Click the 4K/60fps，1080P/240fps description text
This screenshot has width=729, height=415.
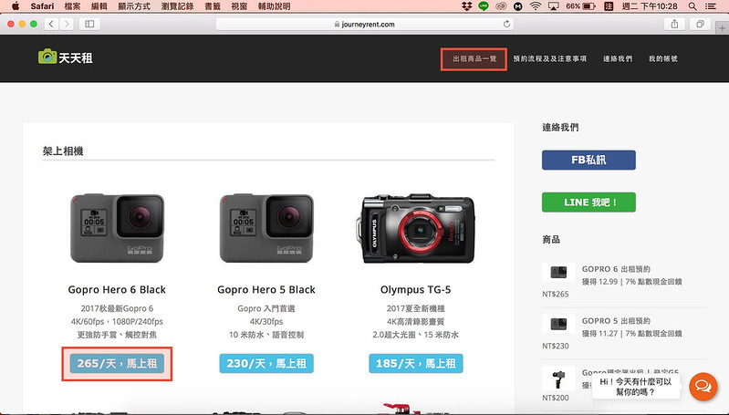pyautogui.click(x=117, y=322)
